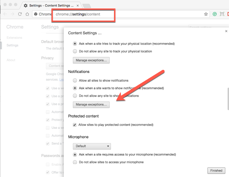Click the screen capture extension icon
The image size is (229, 177).
222,14
